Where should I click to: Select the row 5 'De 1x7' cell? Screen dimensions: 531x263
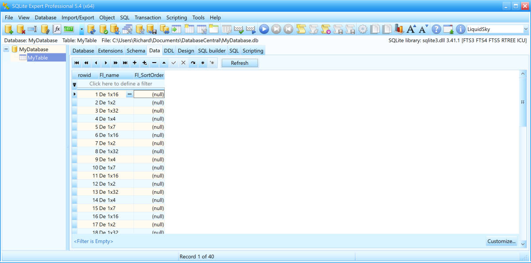(116, 127)
